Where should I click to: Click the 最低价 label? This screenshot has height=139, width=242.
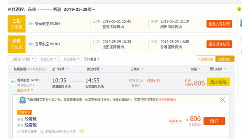click(x=136, y=86)
